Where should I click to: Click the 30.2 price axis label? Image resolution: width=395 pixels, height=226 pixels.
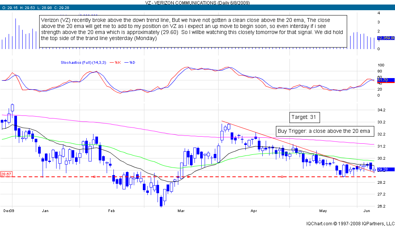coord(381,158)
